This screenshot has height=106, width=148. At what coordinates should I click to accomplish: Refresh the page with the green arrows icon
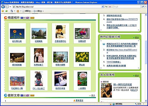(106, 7)
